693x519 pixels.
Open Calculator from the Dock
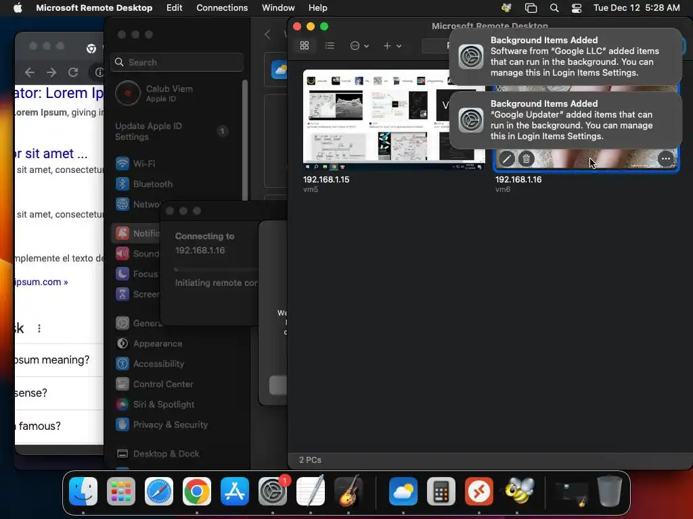tap(441, 491)
